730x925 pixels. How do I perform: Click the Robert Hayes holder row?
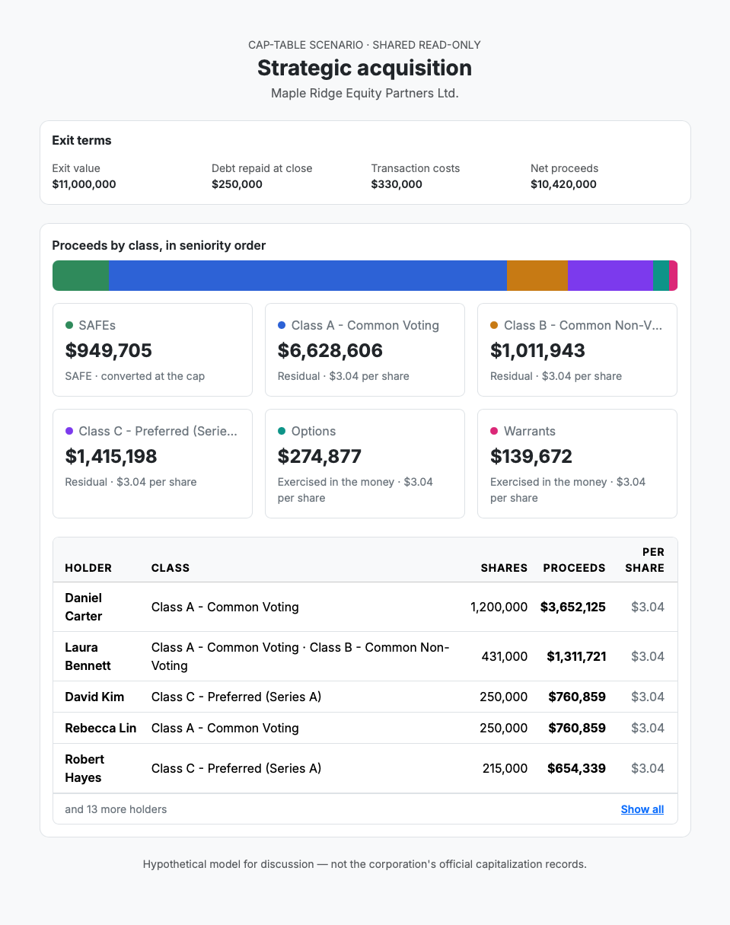coord(365,768)
